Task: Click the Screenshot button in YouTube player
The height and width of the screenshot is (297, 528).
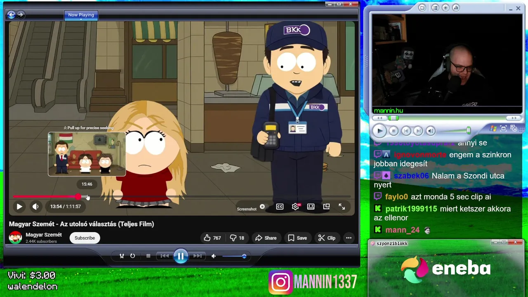Action: (x=247, y=209)
